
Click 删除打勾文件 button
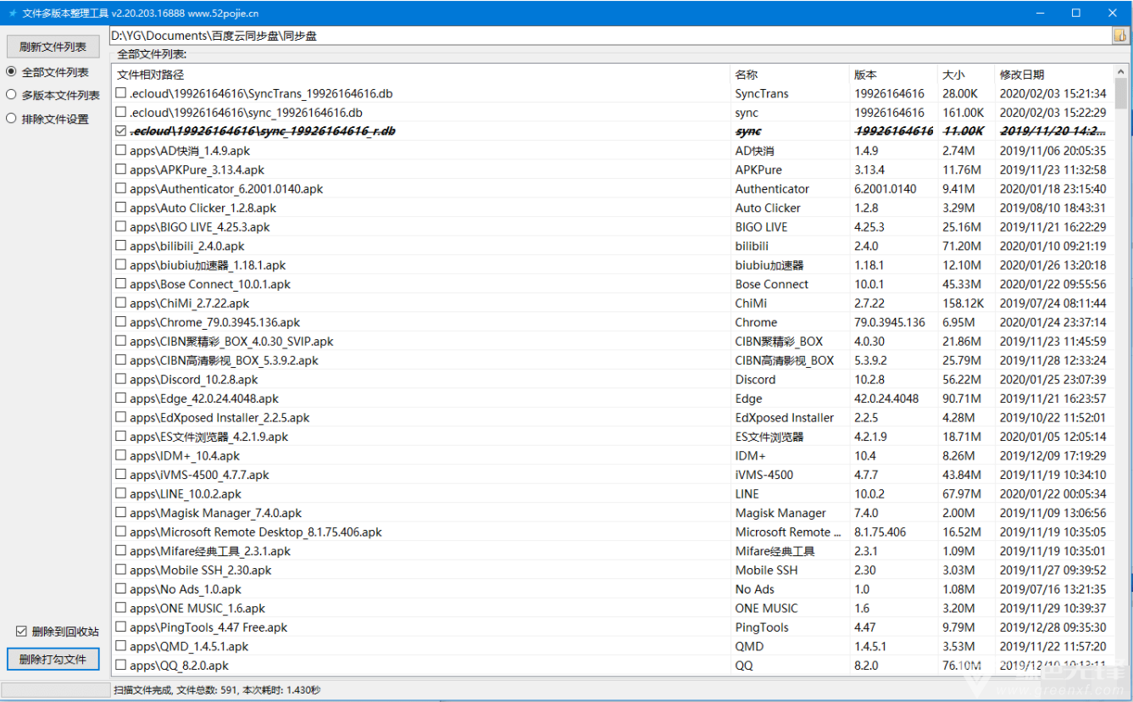point(53,659)
